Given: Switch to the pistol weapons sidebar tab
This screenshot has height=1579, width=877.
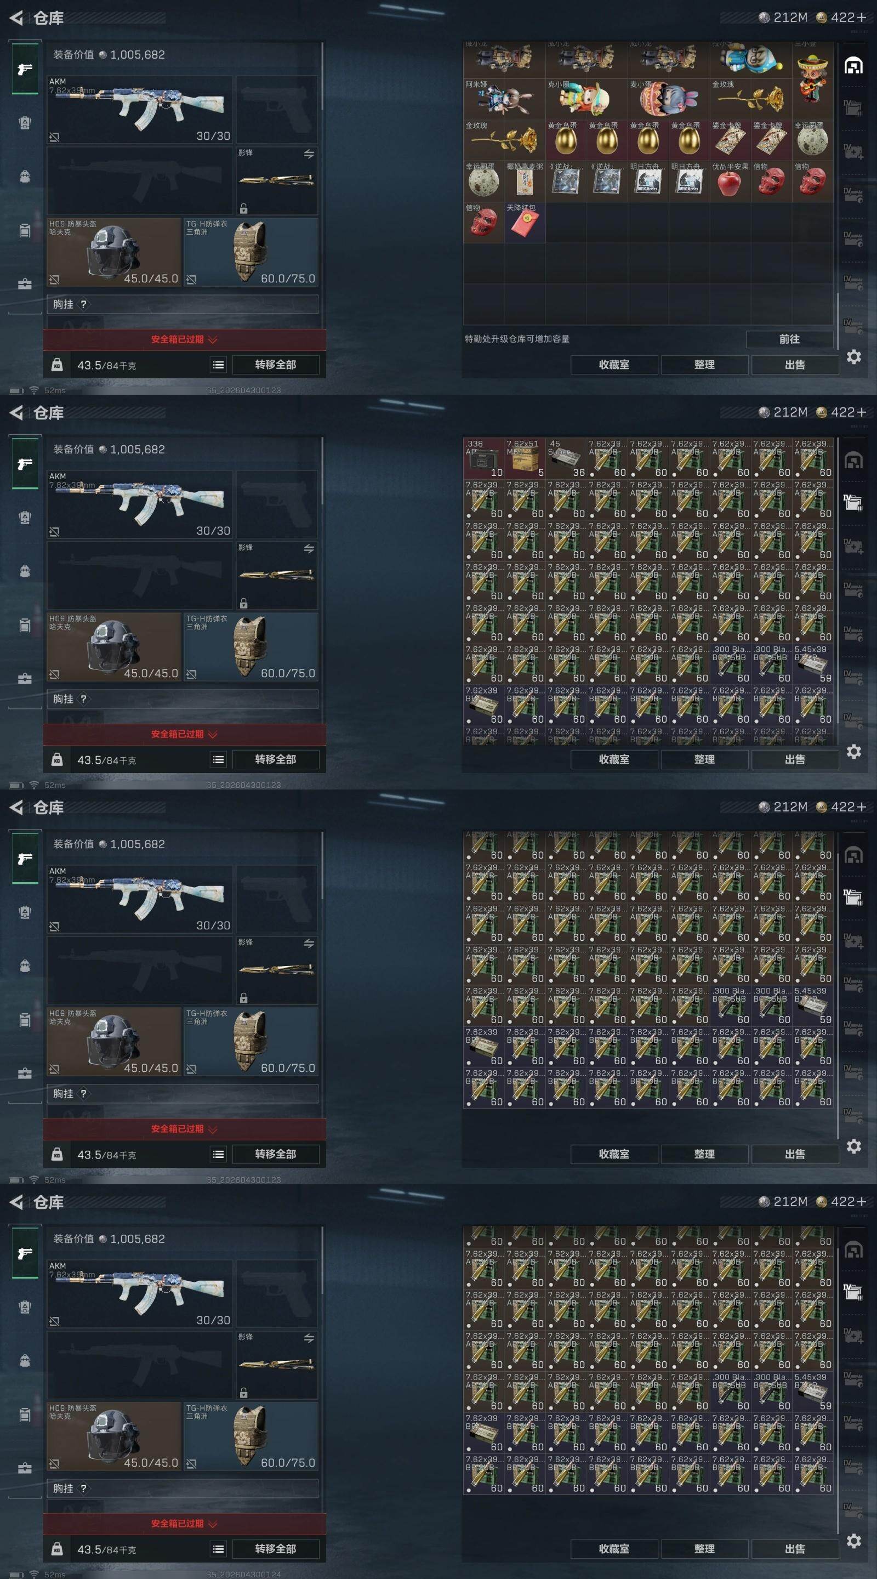Looking at the screenshot, I should coord(25,69).
